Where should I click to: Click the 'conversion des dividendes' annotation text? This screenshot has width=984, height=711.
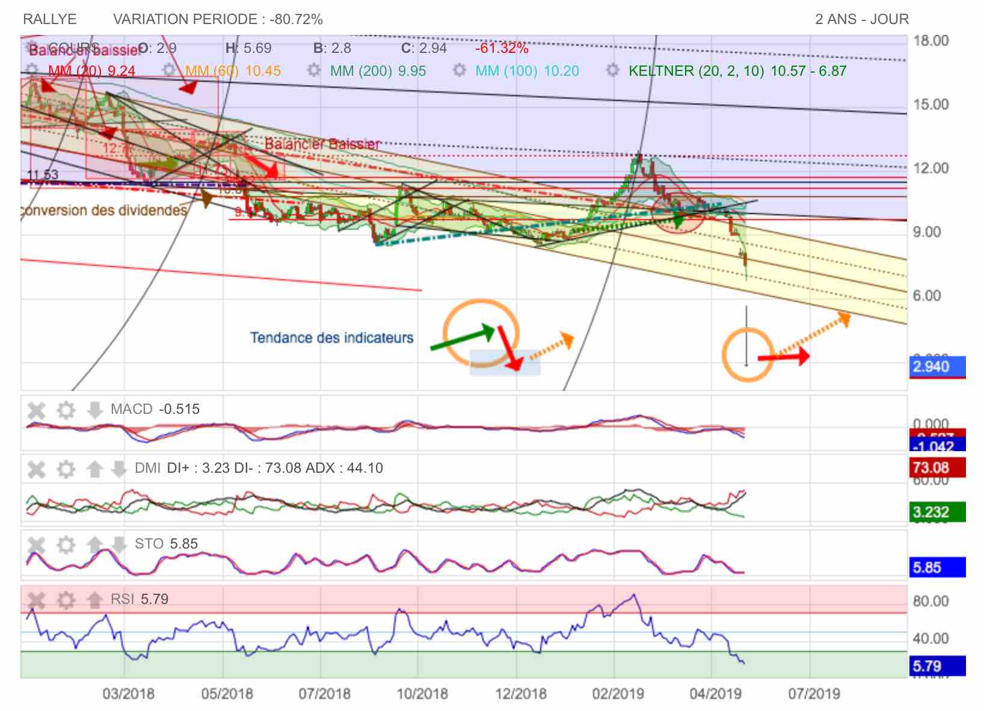pos(104,211)
